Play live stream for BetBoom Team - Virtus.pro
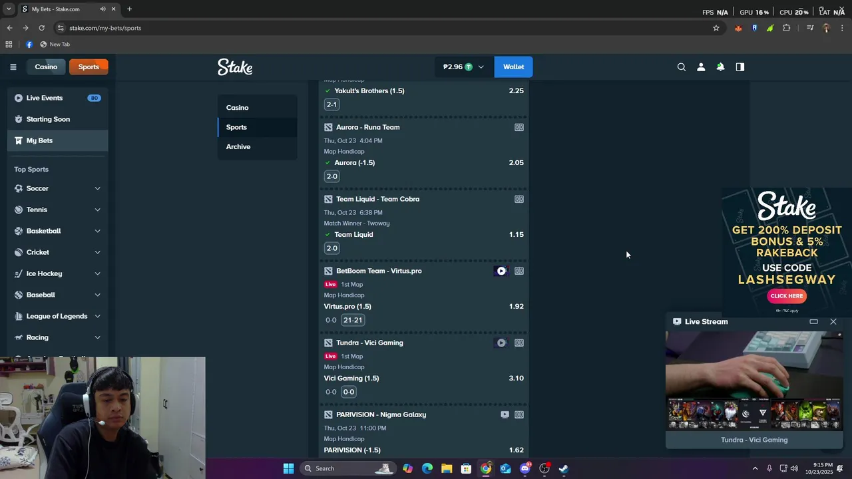This screenshot has width=852, height=479. (501, 271)
